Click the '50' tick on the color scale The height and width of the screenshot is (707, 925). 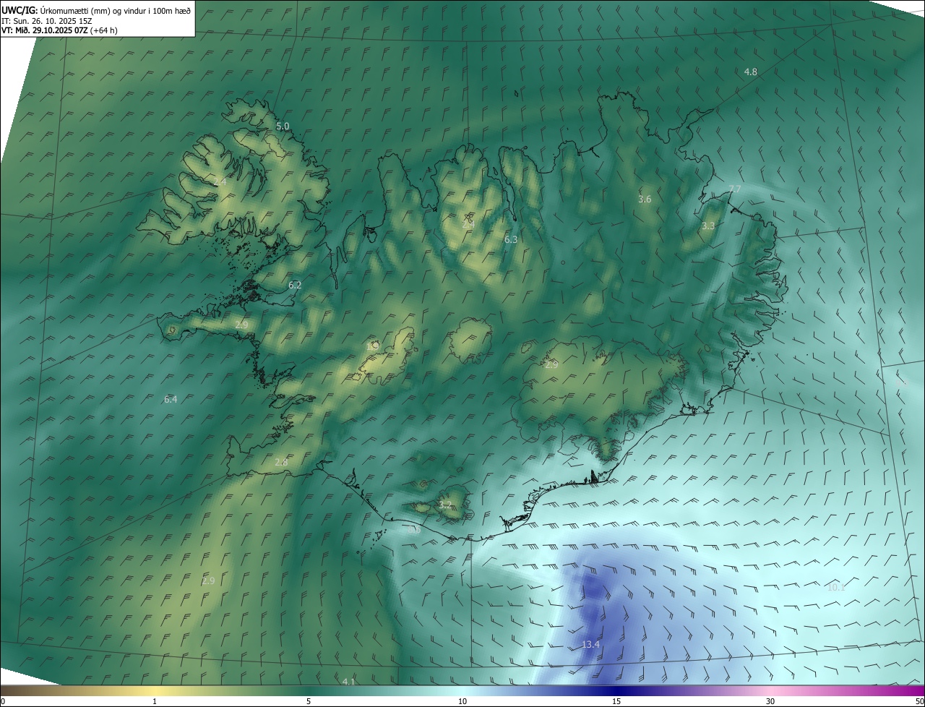point(919,701)
